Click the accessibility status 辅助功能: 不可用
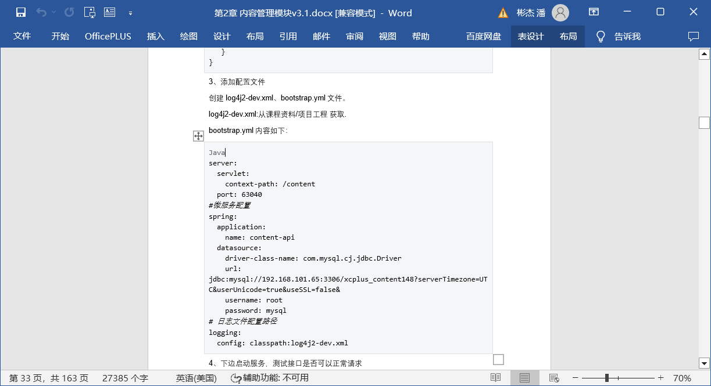 click(269, 378)
